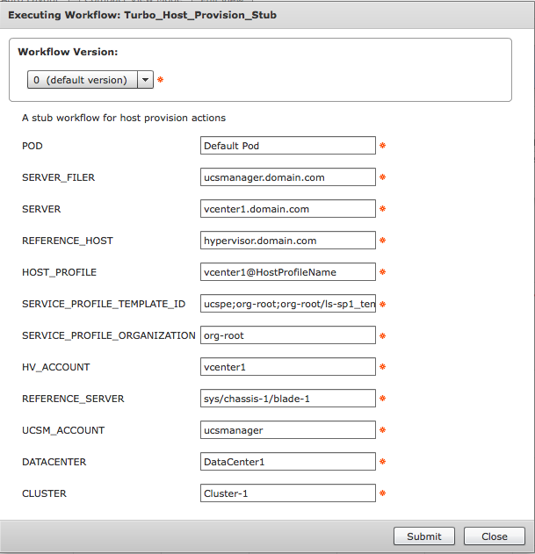Click the required asterisk beside Workflow Version
This screenshot has height=554, width=535.
coord(160,80)
